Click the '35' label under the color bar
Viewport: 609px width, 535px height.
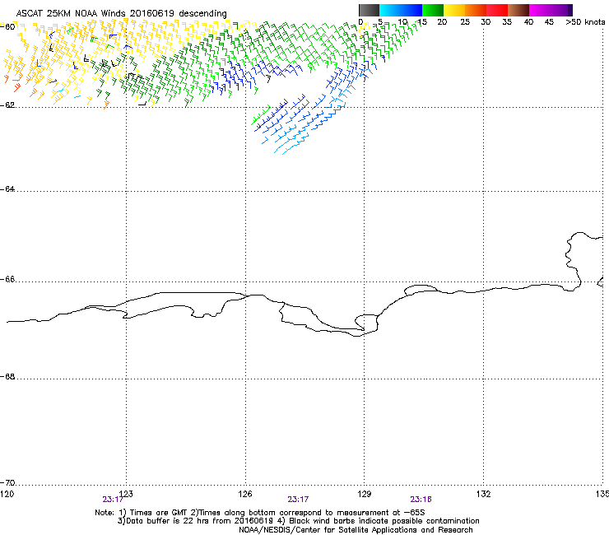click(507, 22)
